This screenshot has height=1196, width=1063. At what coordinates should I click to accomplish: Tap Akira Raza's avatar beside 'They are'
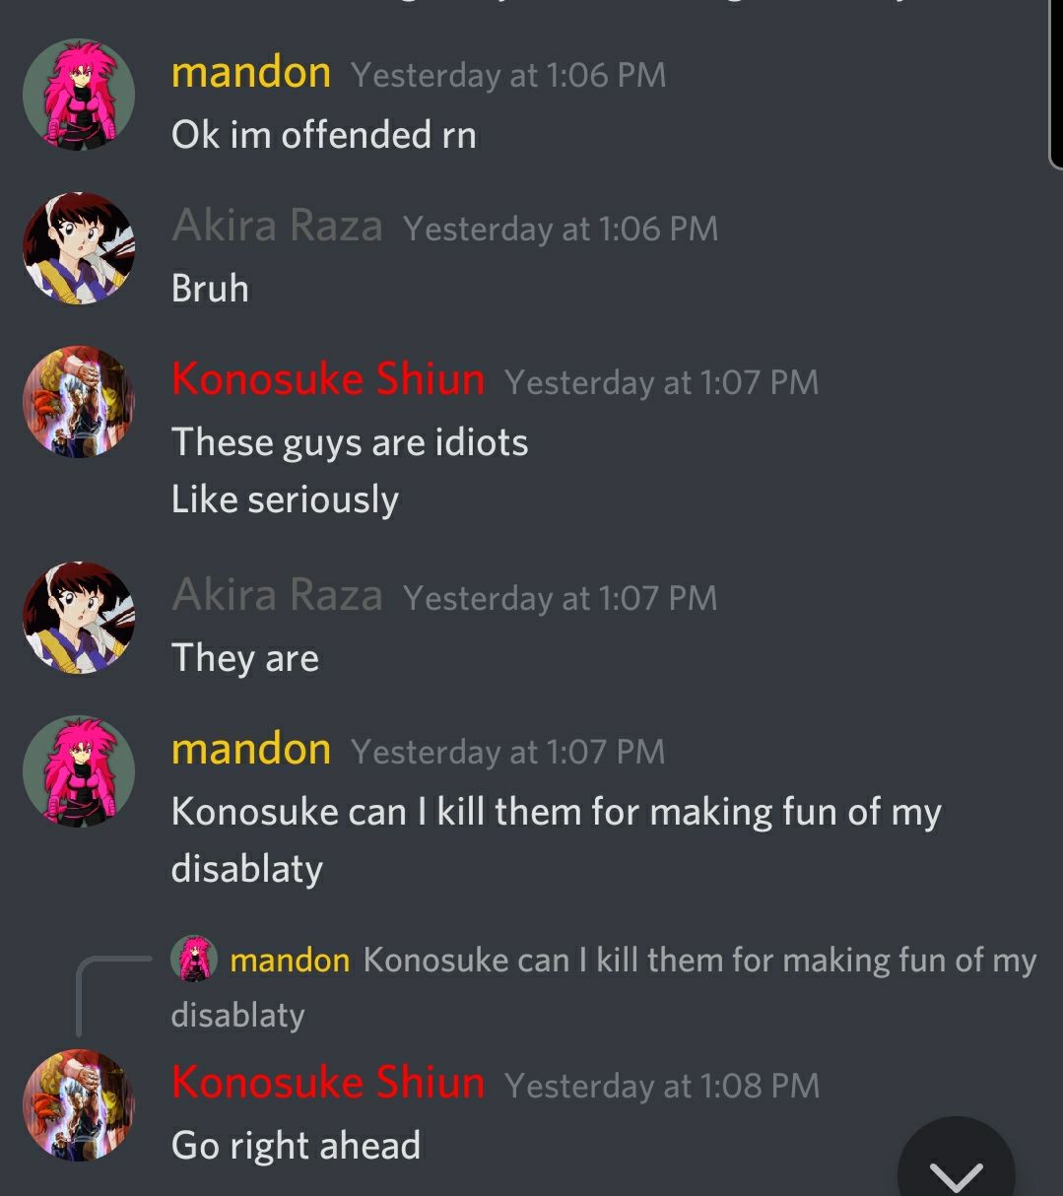click(79, 618)
